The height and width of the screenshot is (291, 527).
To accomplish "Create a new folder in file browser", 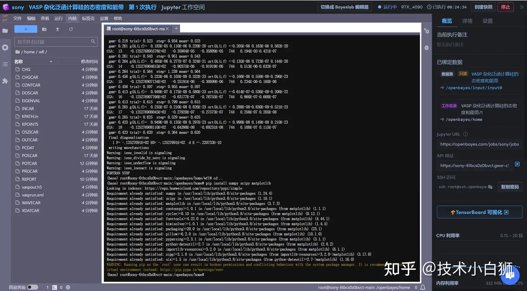I will point(44,29).
